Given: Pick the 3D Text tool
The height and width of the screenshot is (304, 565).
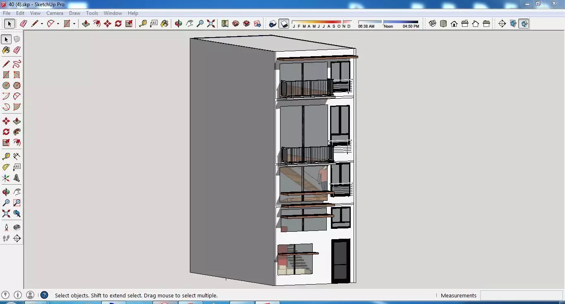Looking at the screenshot, I should 17,178.
